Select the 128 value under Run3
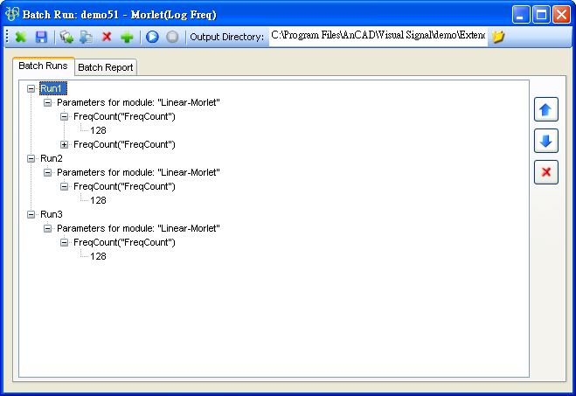 coord(98,256)
